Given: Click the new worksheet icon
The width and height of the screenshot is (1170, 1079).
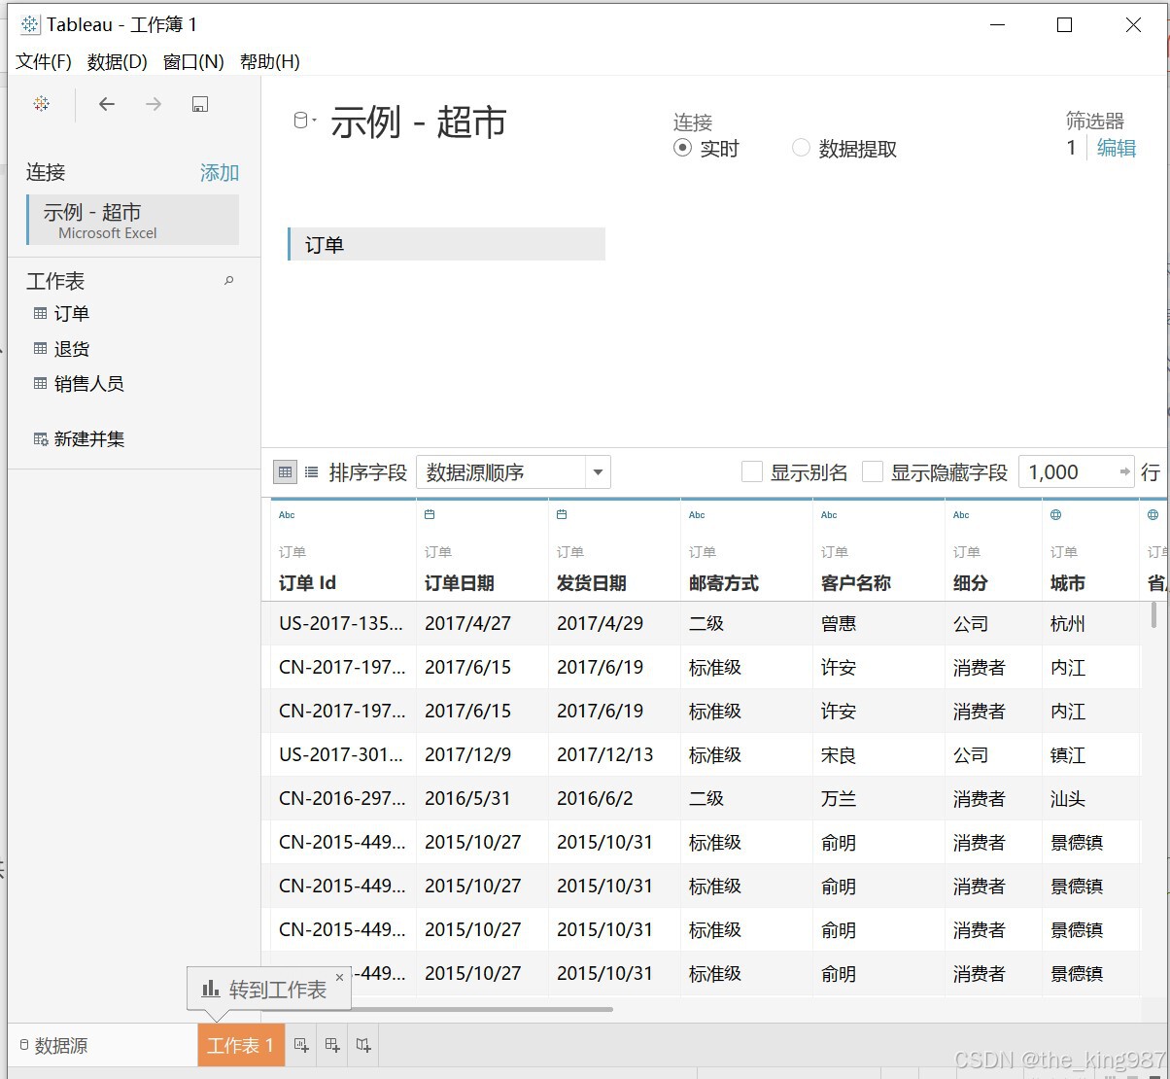Looking at the screenshot, I should [x=301, y=1045].
